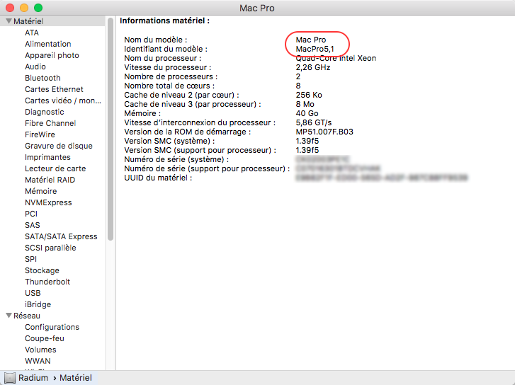Click the Informations matériel heading
Viewport: 515px width, 385px height.
point(164,21)
